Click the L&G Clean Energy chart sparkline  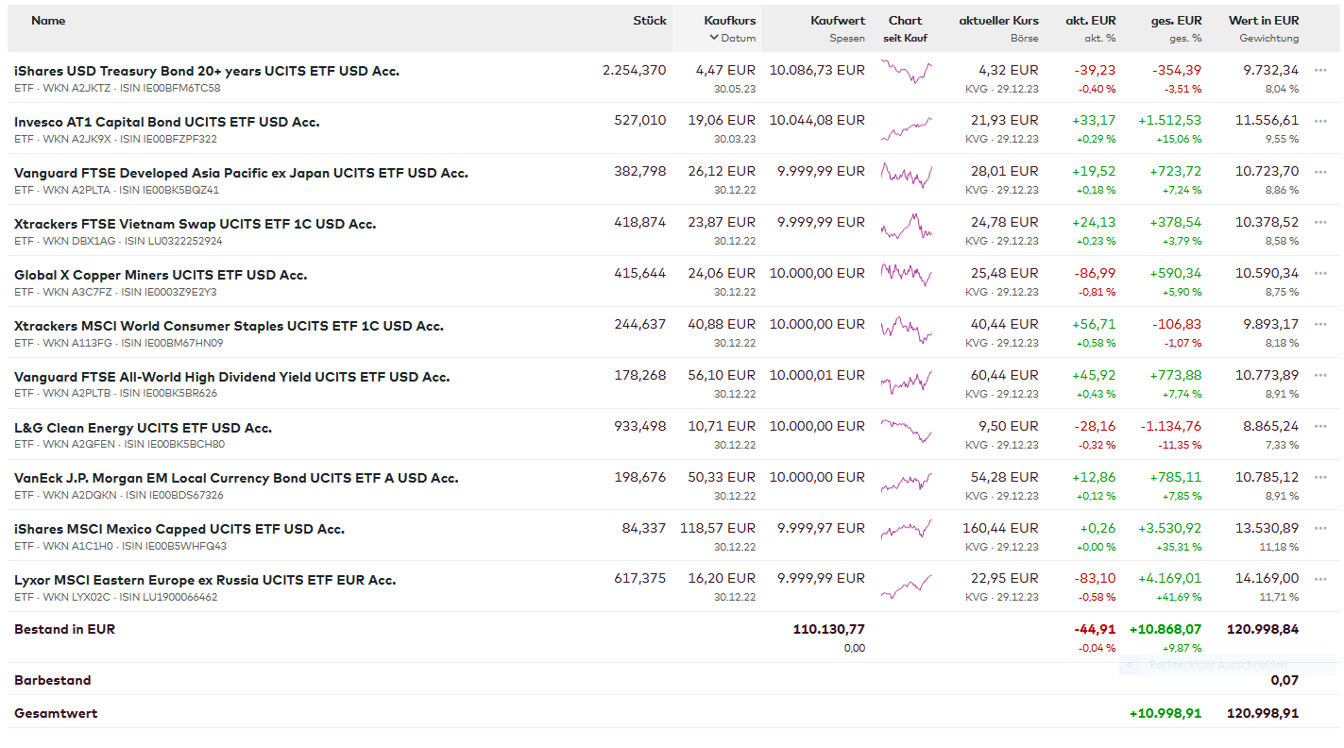point(906,430)
